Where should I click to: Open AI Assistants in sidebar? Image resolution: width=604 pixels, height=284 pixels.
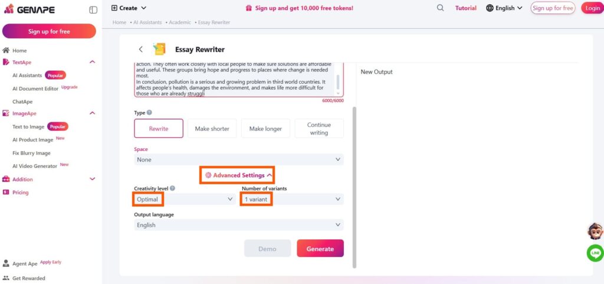click(27, 75)
